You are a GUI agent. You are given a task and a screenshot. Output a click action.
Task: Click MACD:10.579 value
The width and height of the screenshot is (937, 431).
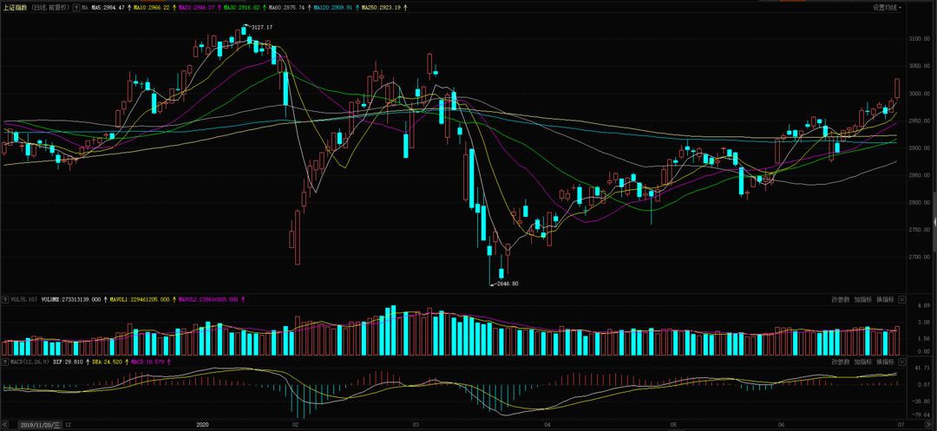tap(147, 362)
